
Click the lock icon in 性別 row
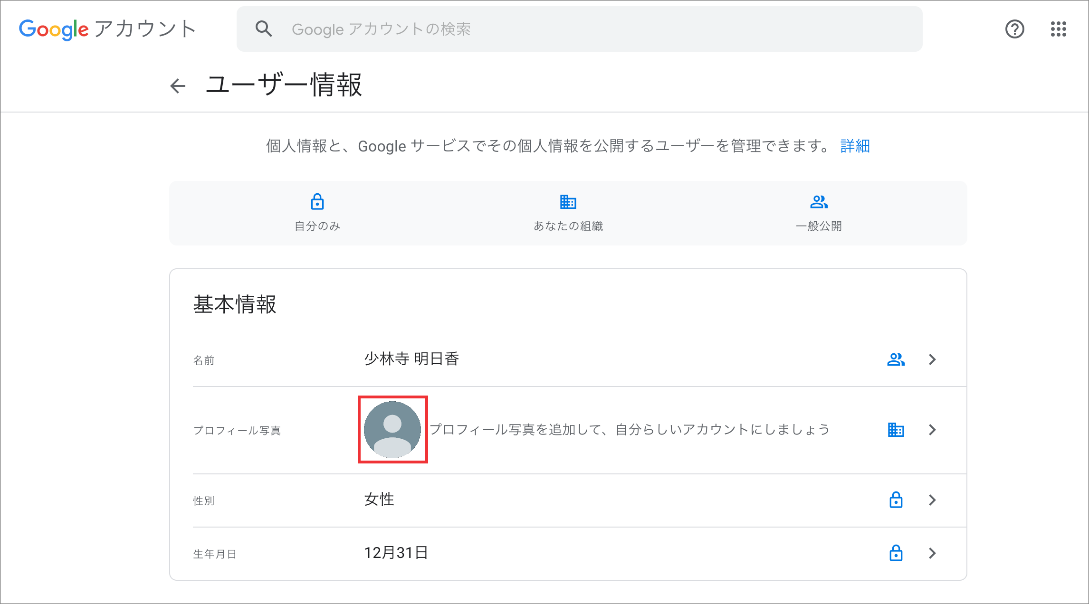tap(896, 500)
